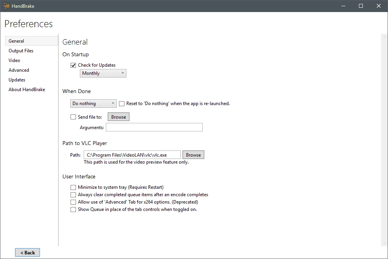Screen dimensions: 388x259
Task: Click the 'On Startup' heading
Action: point(76,54)
